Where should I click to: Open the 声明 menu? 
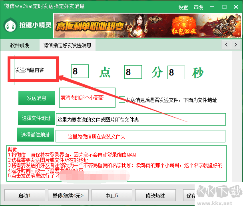tap(198, 7)
